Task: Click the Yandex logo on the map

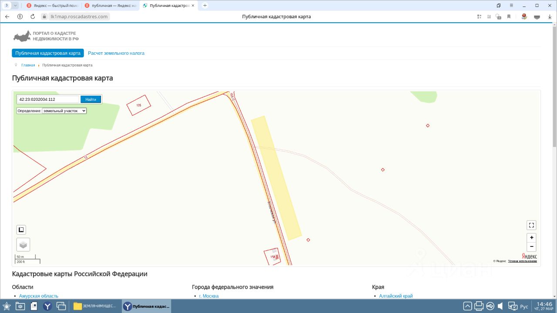Action: tap(529, 256)
